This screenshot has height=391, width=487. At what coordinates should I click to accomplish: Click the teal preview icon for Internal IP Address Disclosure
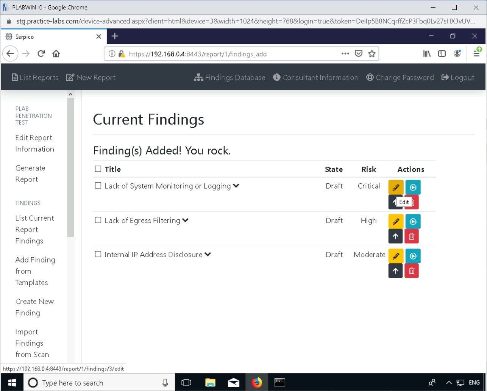(x=413, y=256)
